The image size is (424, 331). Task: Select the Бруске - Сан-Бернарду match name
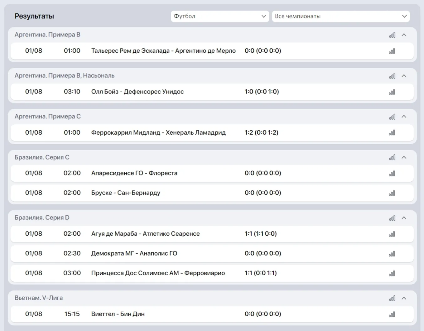pyautogui.click(x=126, y=193)
